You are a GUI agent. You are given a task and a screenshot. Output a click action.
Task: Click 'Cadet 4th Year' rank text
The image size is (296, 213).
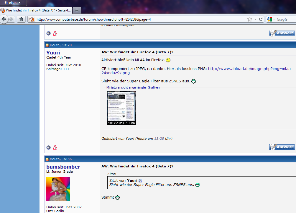click(x=59, y=57)
